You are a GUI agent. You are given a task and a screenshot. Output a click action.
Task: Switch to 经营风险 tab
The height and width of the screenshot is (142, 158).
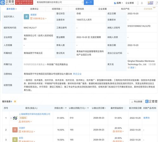point(57,9)
